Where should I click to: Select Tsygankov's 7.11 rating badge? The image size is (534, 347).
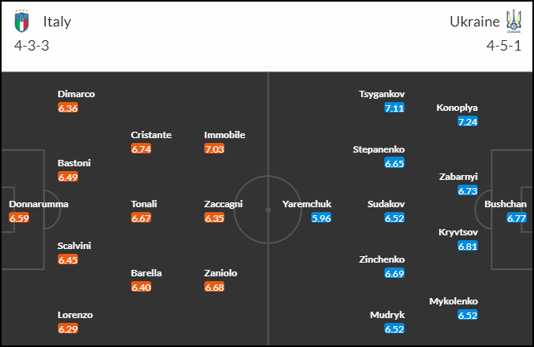point(394,108)
